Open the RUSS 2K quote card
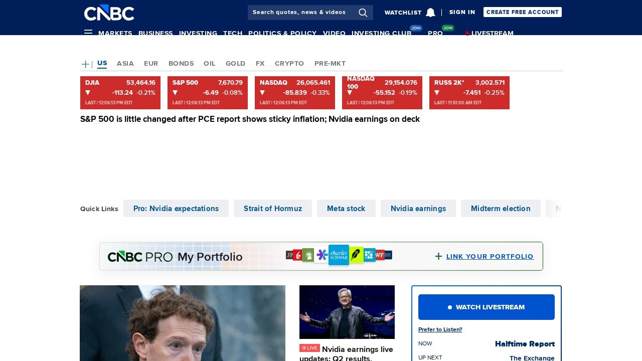Viewport: 642px width, 361px height. tap(469, 93)
